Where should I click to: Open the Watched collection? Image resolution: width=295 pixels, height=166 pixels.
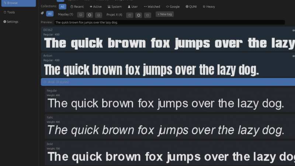[x=152, y=7]
